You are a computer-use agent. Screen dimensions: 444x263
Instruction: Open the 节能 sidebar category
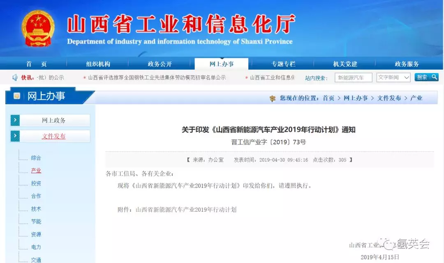coord(36,222)
